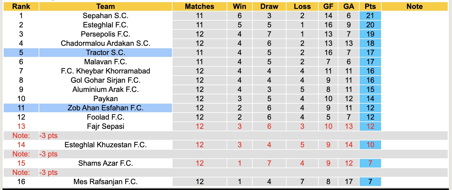Click on Persepolis F.C. team name
This screenshot has height=190, width=452.
(x=105, y=34)
